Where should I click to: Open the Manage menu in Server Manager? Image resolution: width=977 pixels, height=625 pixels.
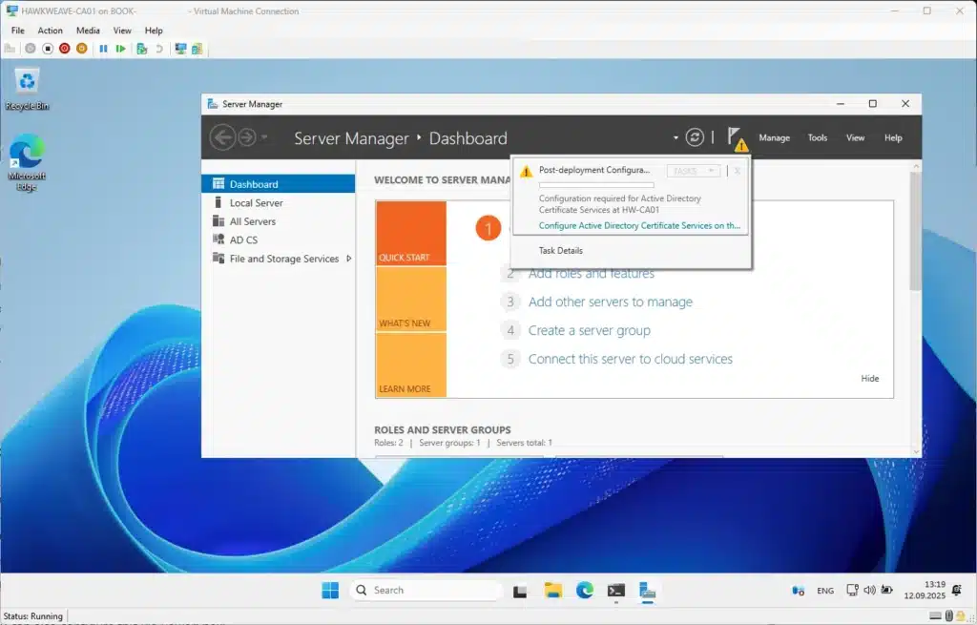(x=774, y=138)
